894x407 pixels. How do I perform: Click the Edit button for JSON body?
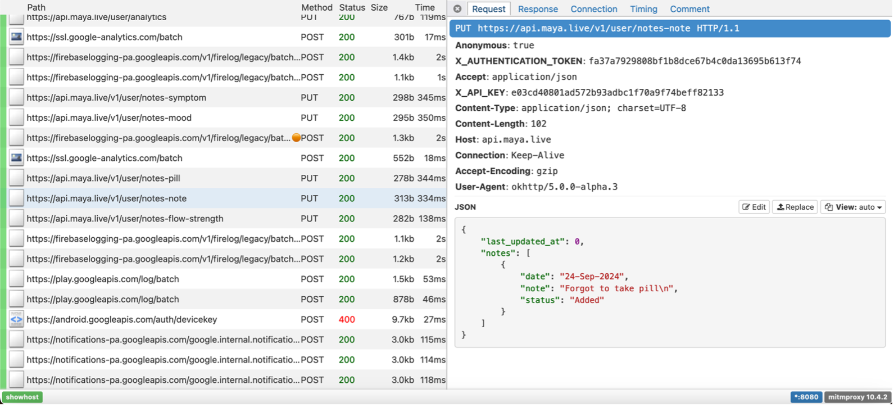pyautogui.click(x=754, y=207)
